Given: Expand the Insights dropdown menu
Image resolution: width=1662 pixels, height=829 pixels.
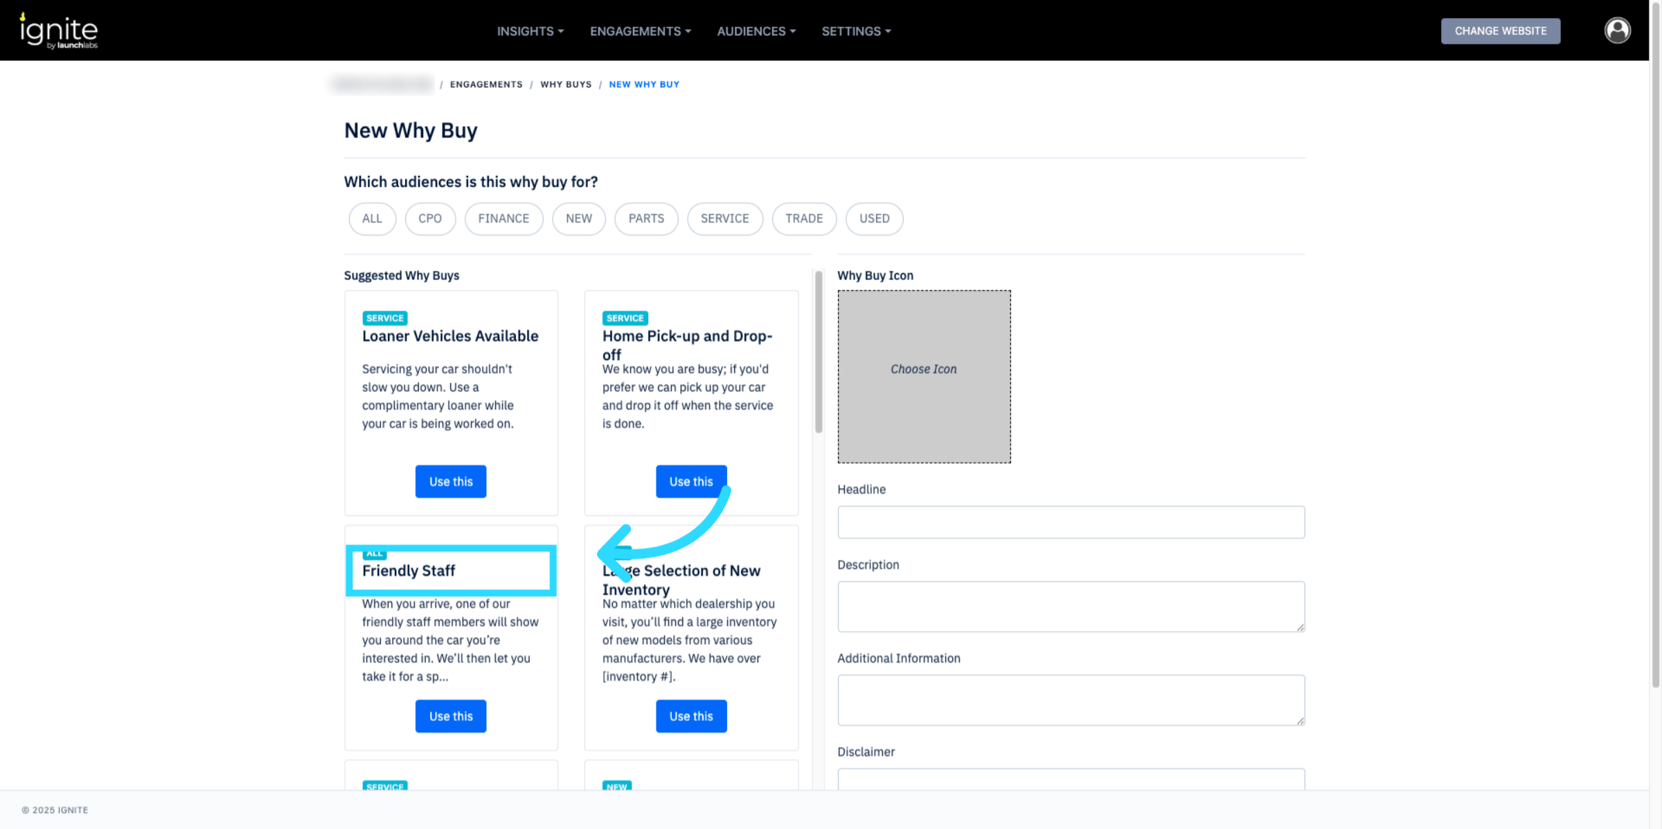Looking at the screenshot, I should (x=530, y=31).
